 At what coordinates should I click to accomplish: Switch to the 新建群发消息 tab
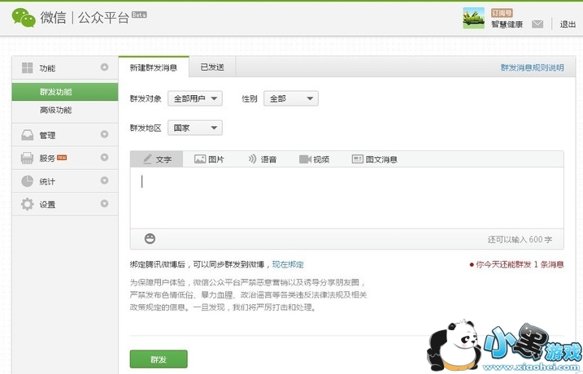click(154, 67)
